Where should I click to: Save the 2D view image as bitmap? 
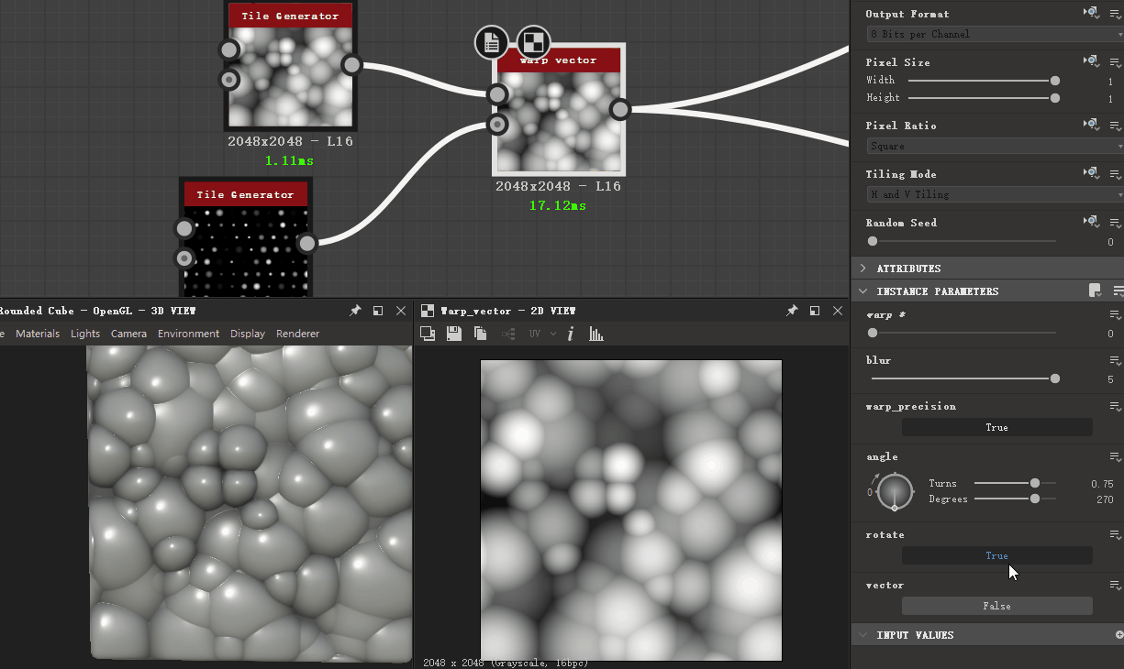coord(454,334)
